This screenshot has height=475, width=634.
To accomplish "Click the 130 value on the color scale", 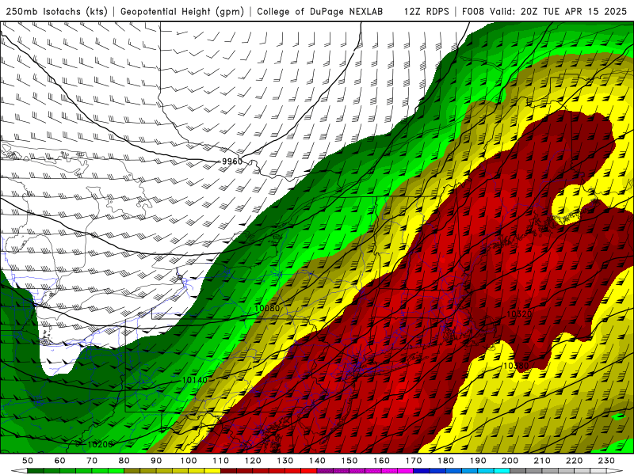I will pyautogui.click(x=285, y=461).
